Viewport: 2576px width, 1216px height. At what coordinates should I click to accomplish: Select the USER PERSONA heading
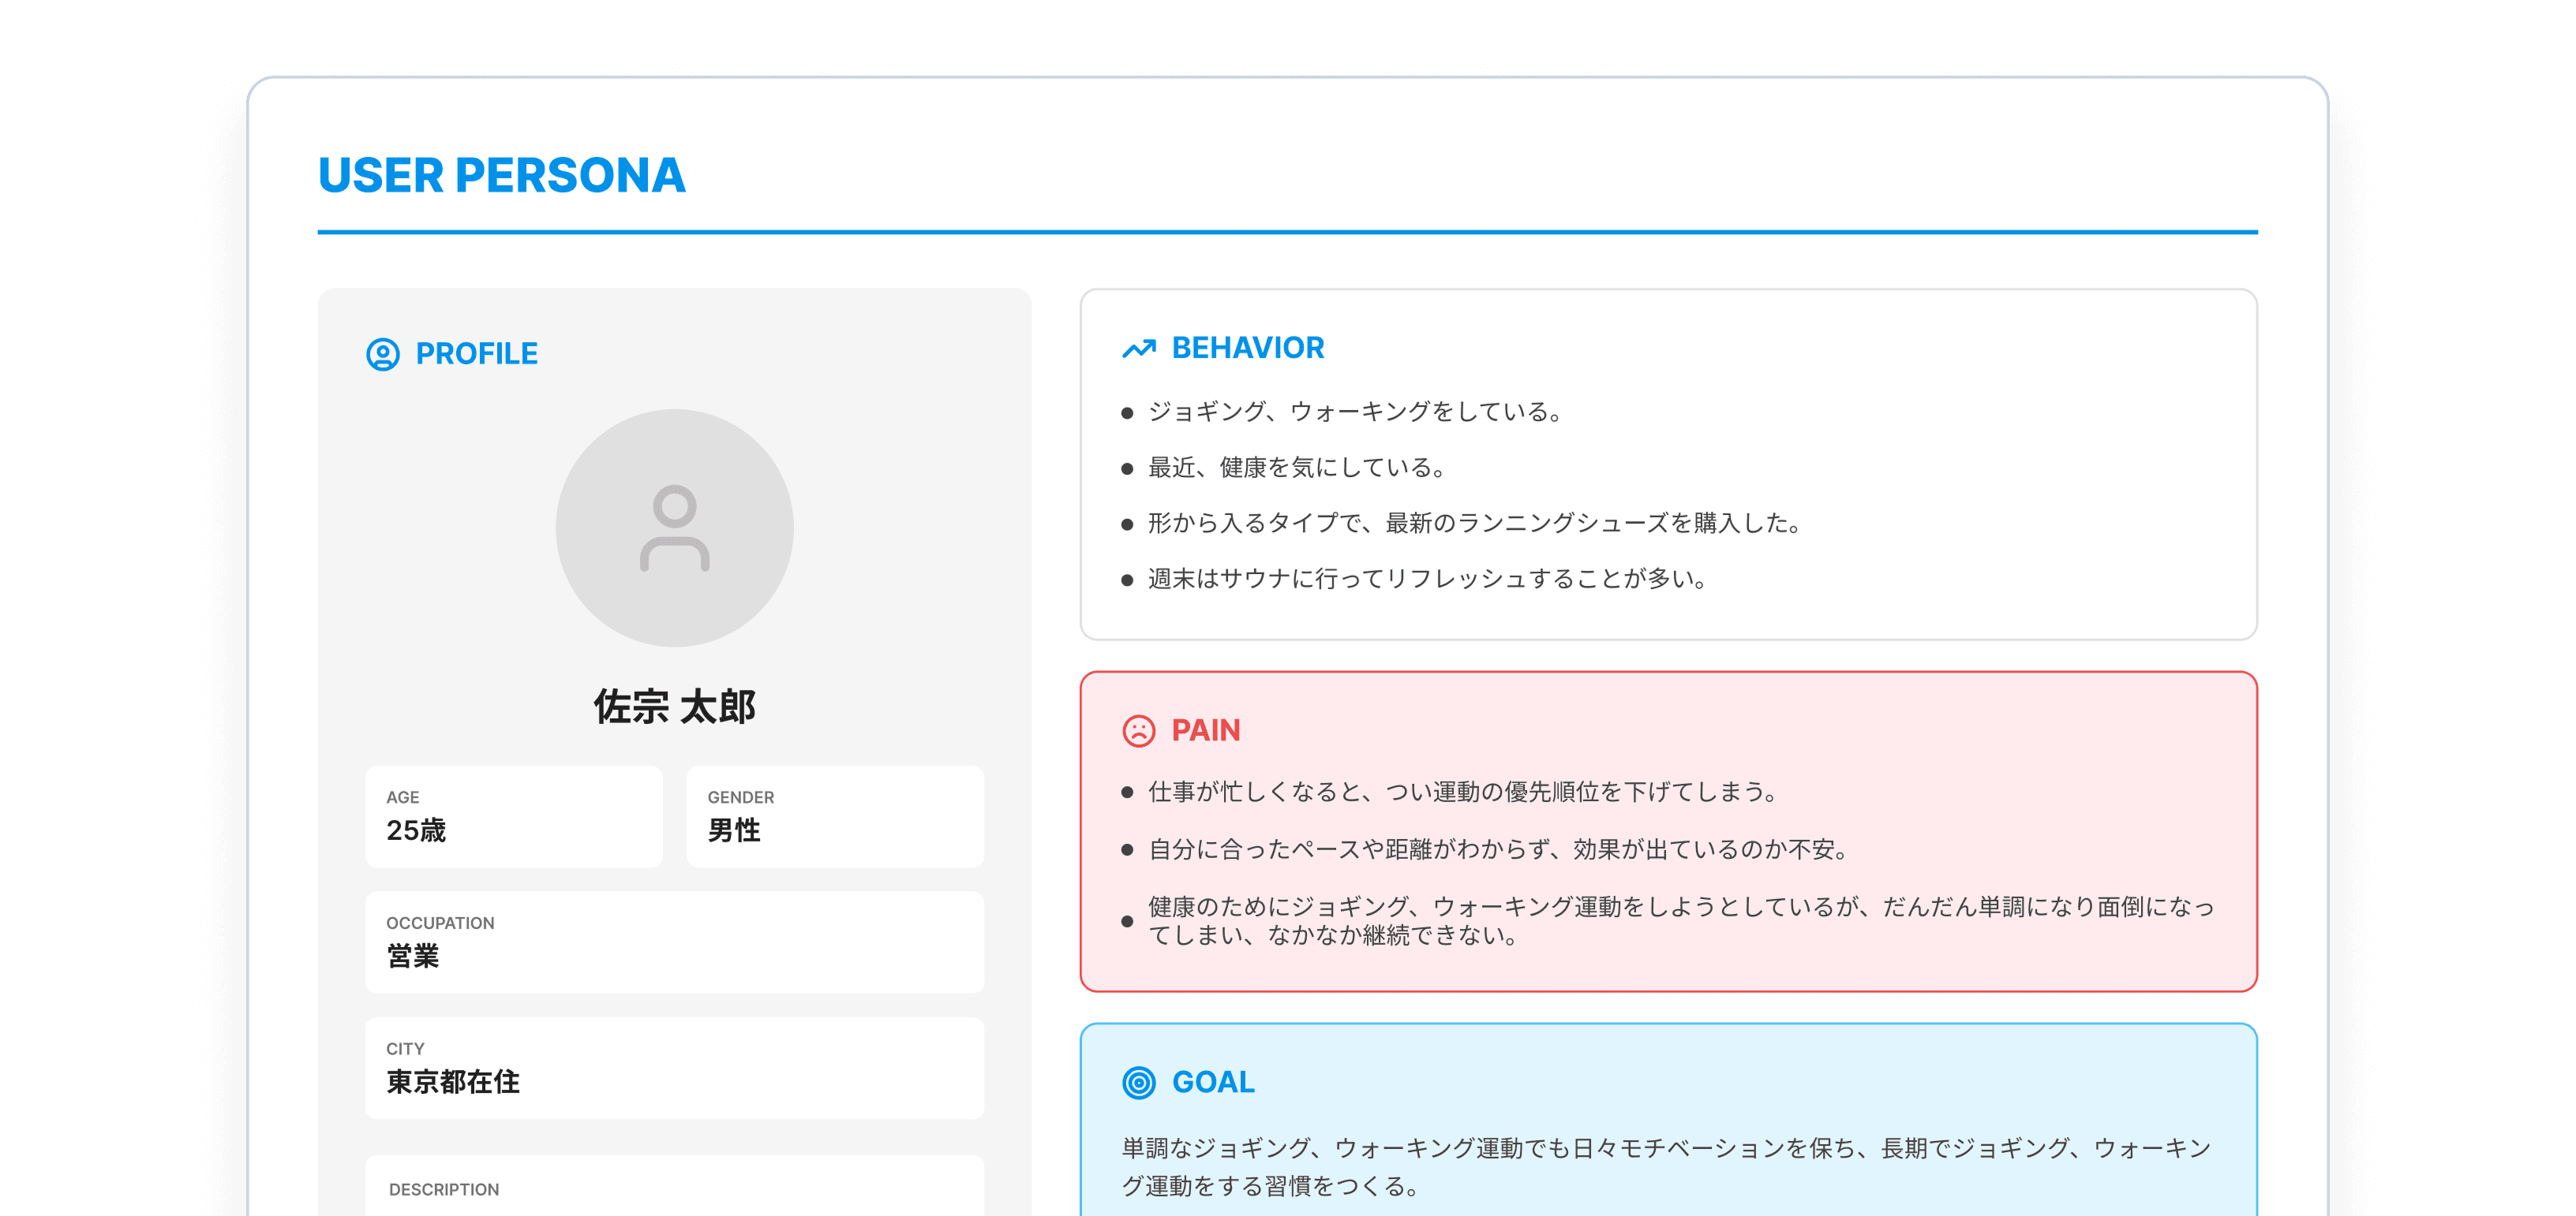coord(501,175)
